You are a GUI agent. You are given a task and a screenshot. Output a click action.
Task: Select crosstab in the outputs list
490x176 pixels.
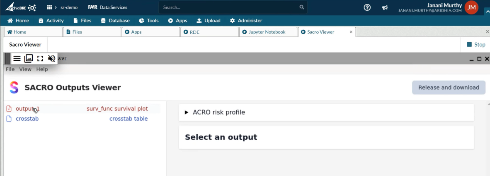click(27, 119)
